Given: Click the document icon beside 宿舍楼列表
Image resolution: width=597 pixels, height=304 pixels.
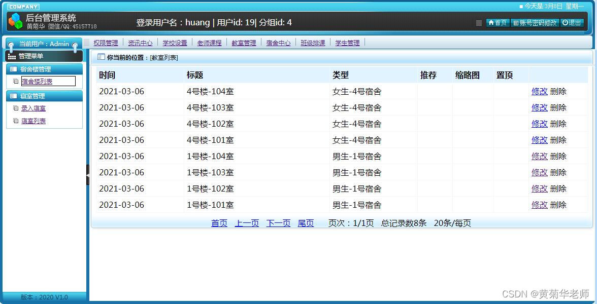Looking at the screenshot, I should (16, 81).
